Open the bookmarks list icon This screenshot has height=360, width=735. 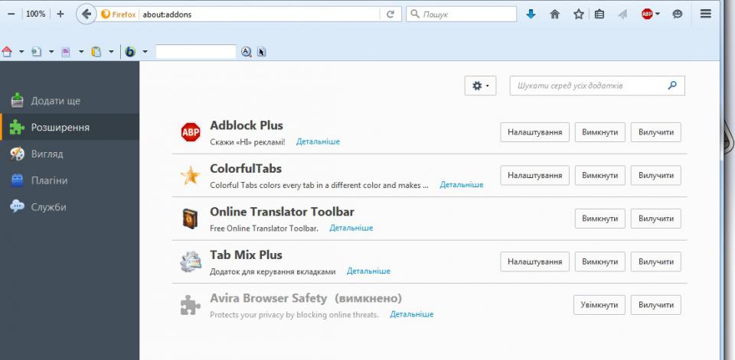pos(599,14)
